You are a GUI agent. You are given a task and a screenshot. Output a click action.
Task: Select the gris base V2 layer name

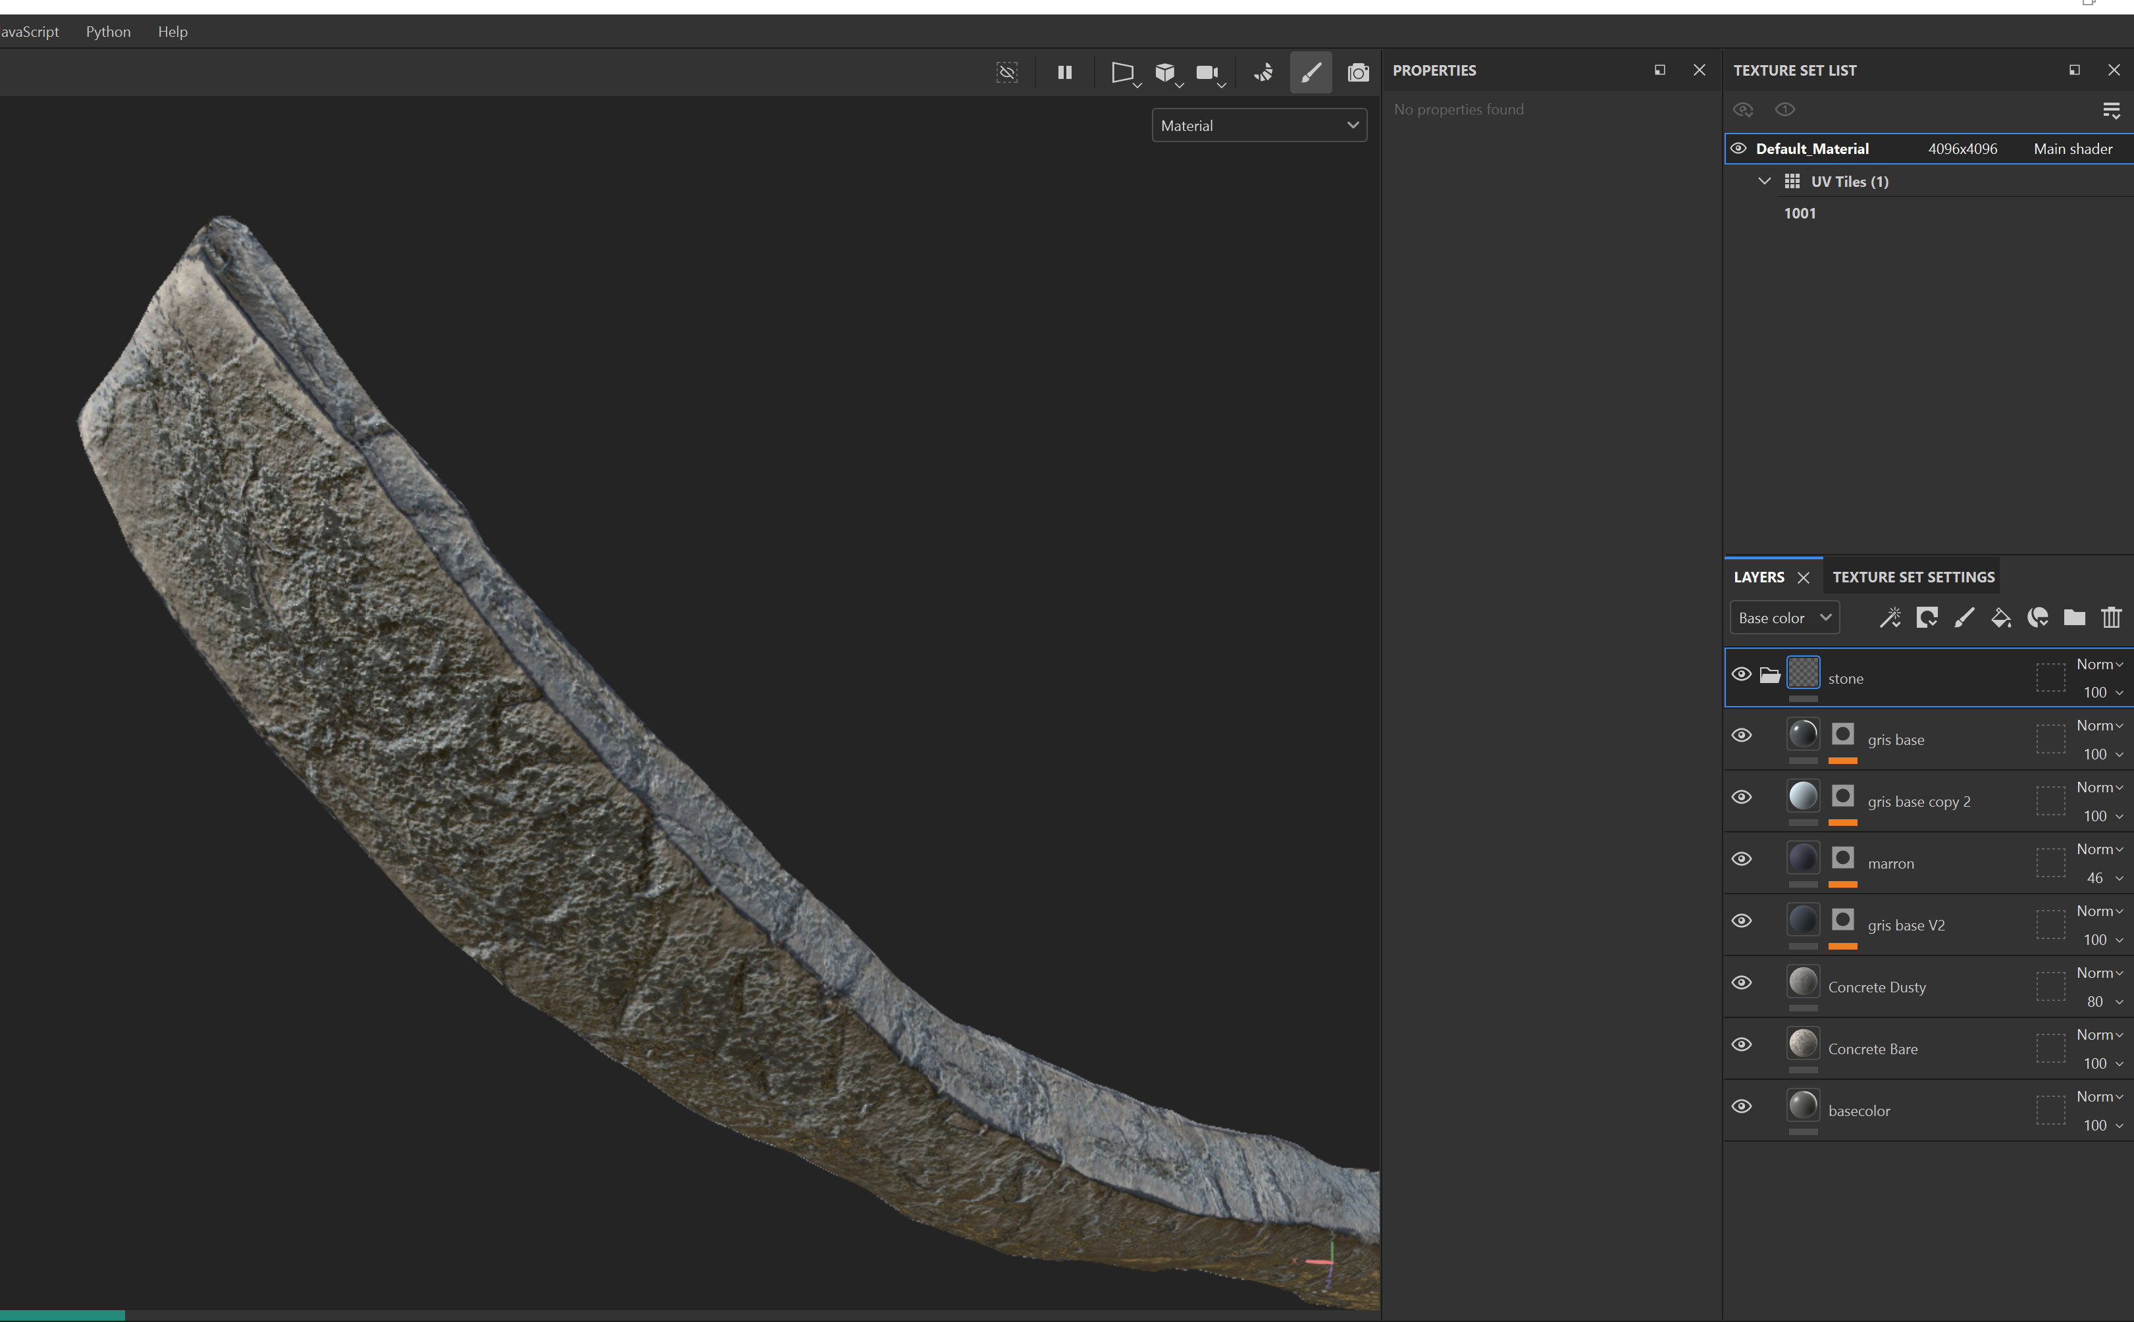(1906, 925)
